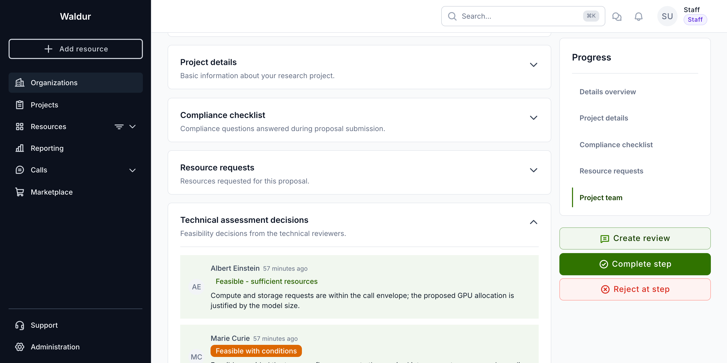Click the Complete step button
The height and width of the screenshot is (363, 727).
tap(635, 264)
